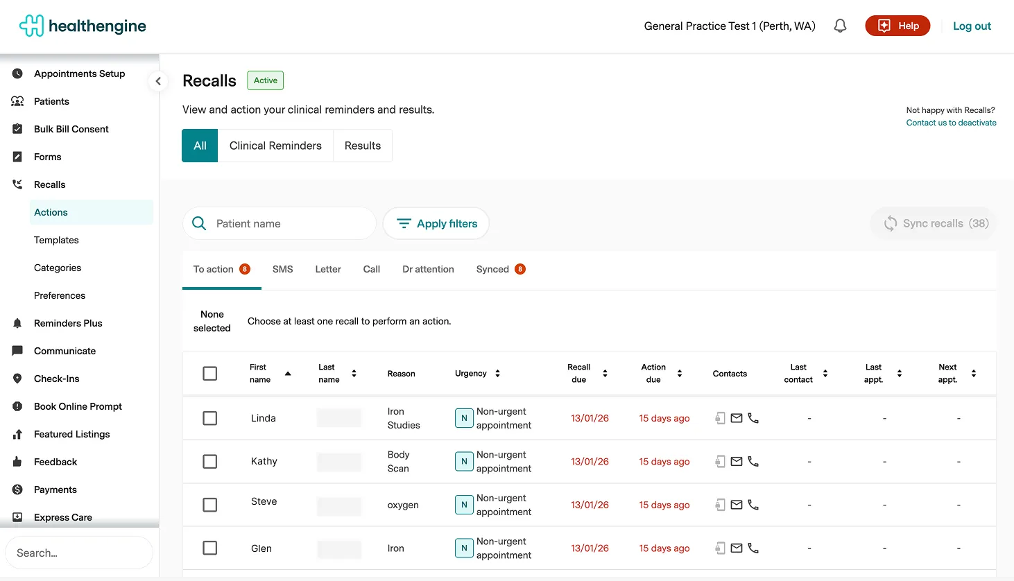This screenshot has height=581, width=1014.
Task: Click the envelope icon in Kathy's row
Action: [737, 462]
